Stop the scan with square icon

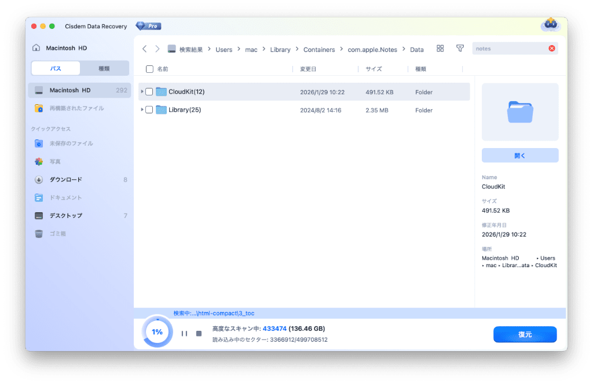199,334
